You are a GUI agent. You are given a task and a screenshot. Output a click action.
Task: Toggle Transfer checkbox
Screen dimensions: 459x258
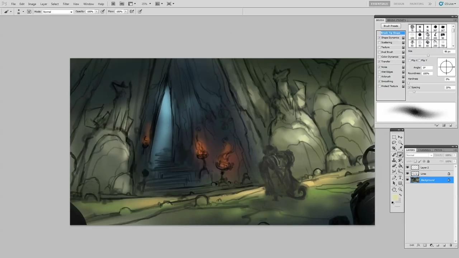pos(379,61)
